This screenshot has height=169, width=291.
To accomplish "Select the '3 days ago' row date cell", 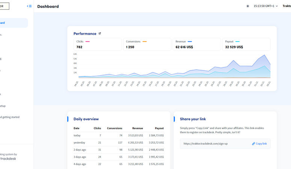I will (x=80, y=157).
